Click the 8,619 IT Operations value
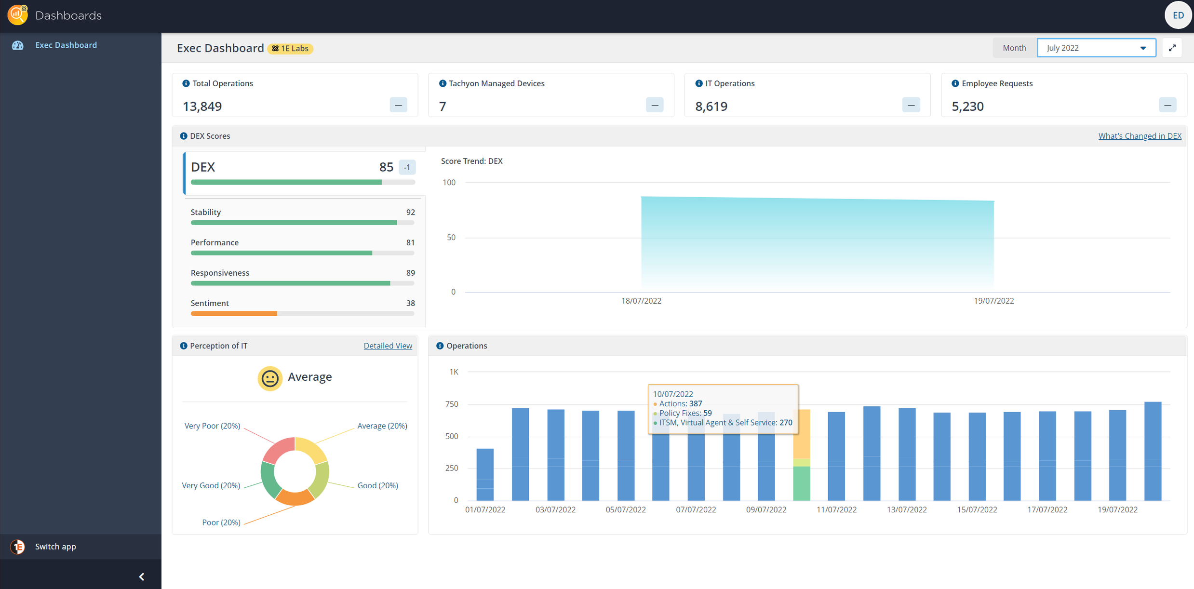Screen dimensions: 1194x589 pyautogui.click(x=711, y=106)
